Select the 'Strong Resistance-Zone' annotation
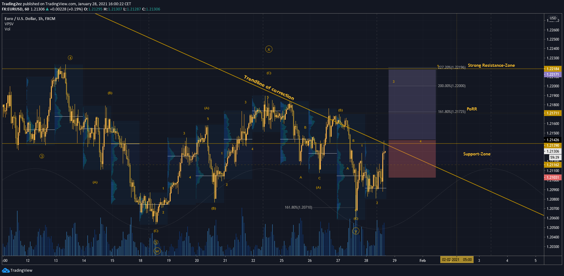Image resolution: width=564 pixels, height=276 pixels. (x=491, y=65)
